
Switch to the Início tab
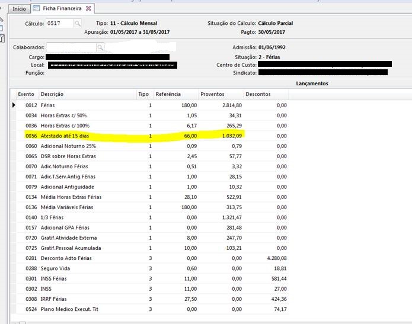pyautogui.click(x=19, y=8)
